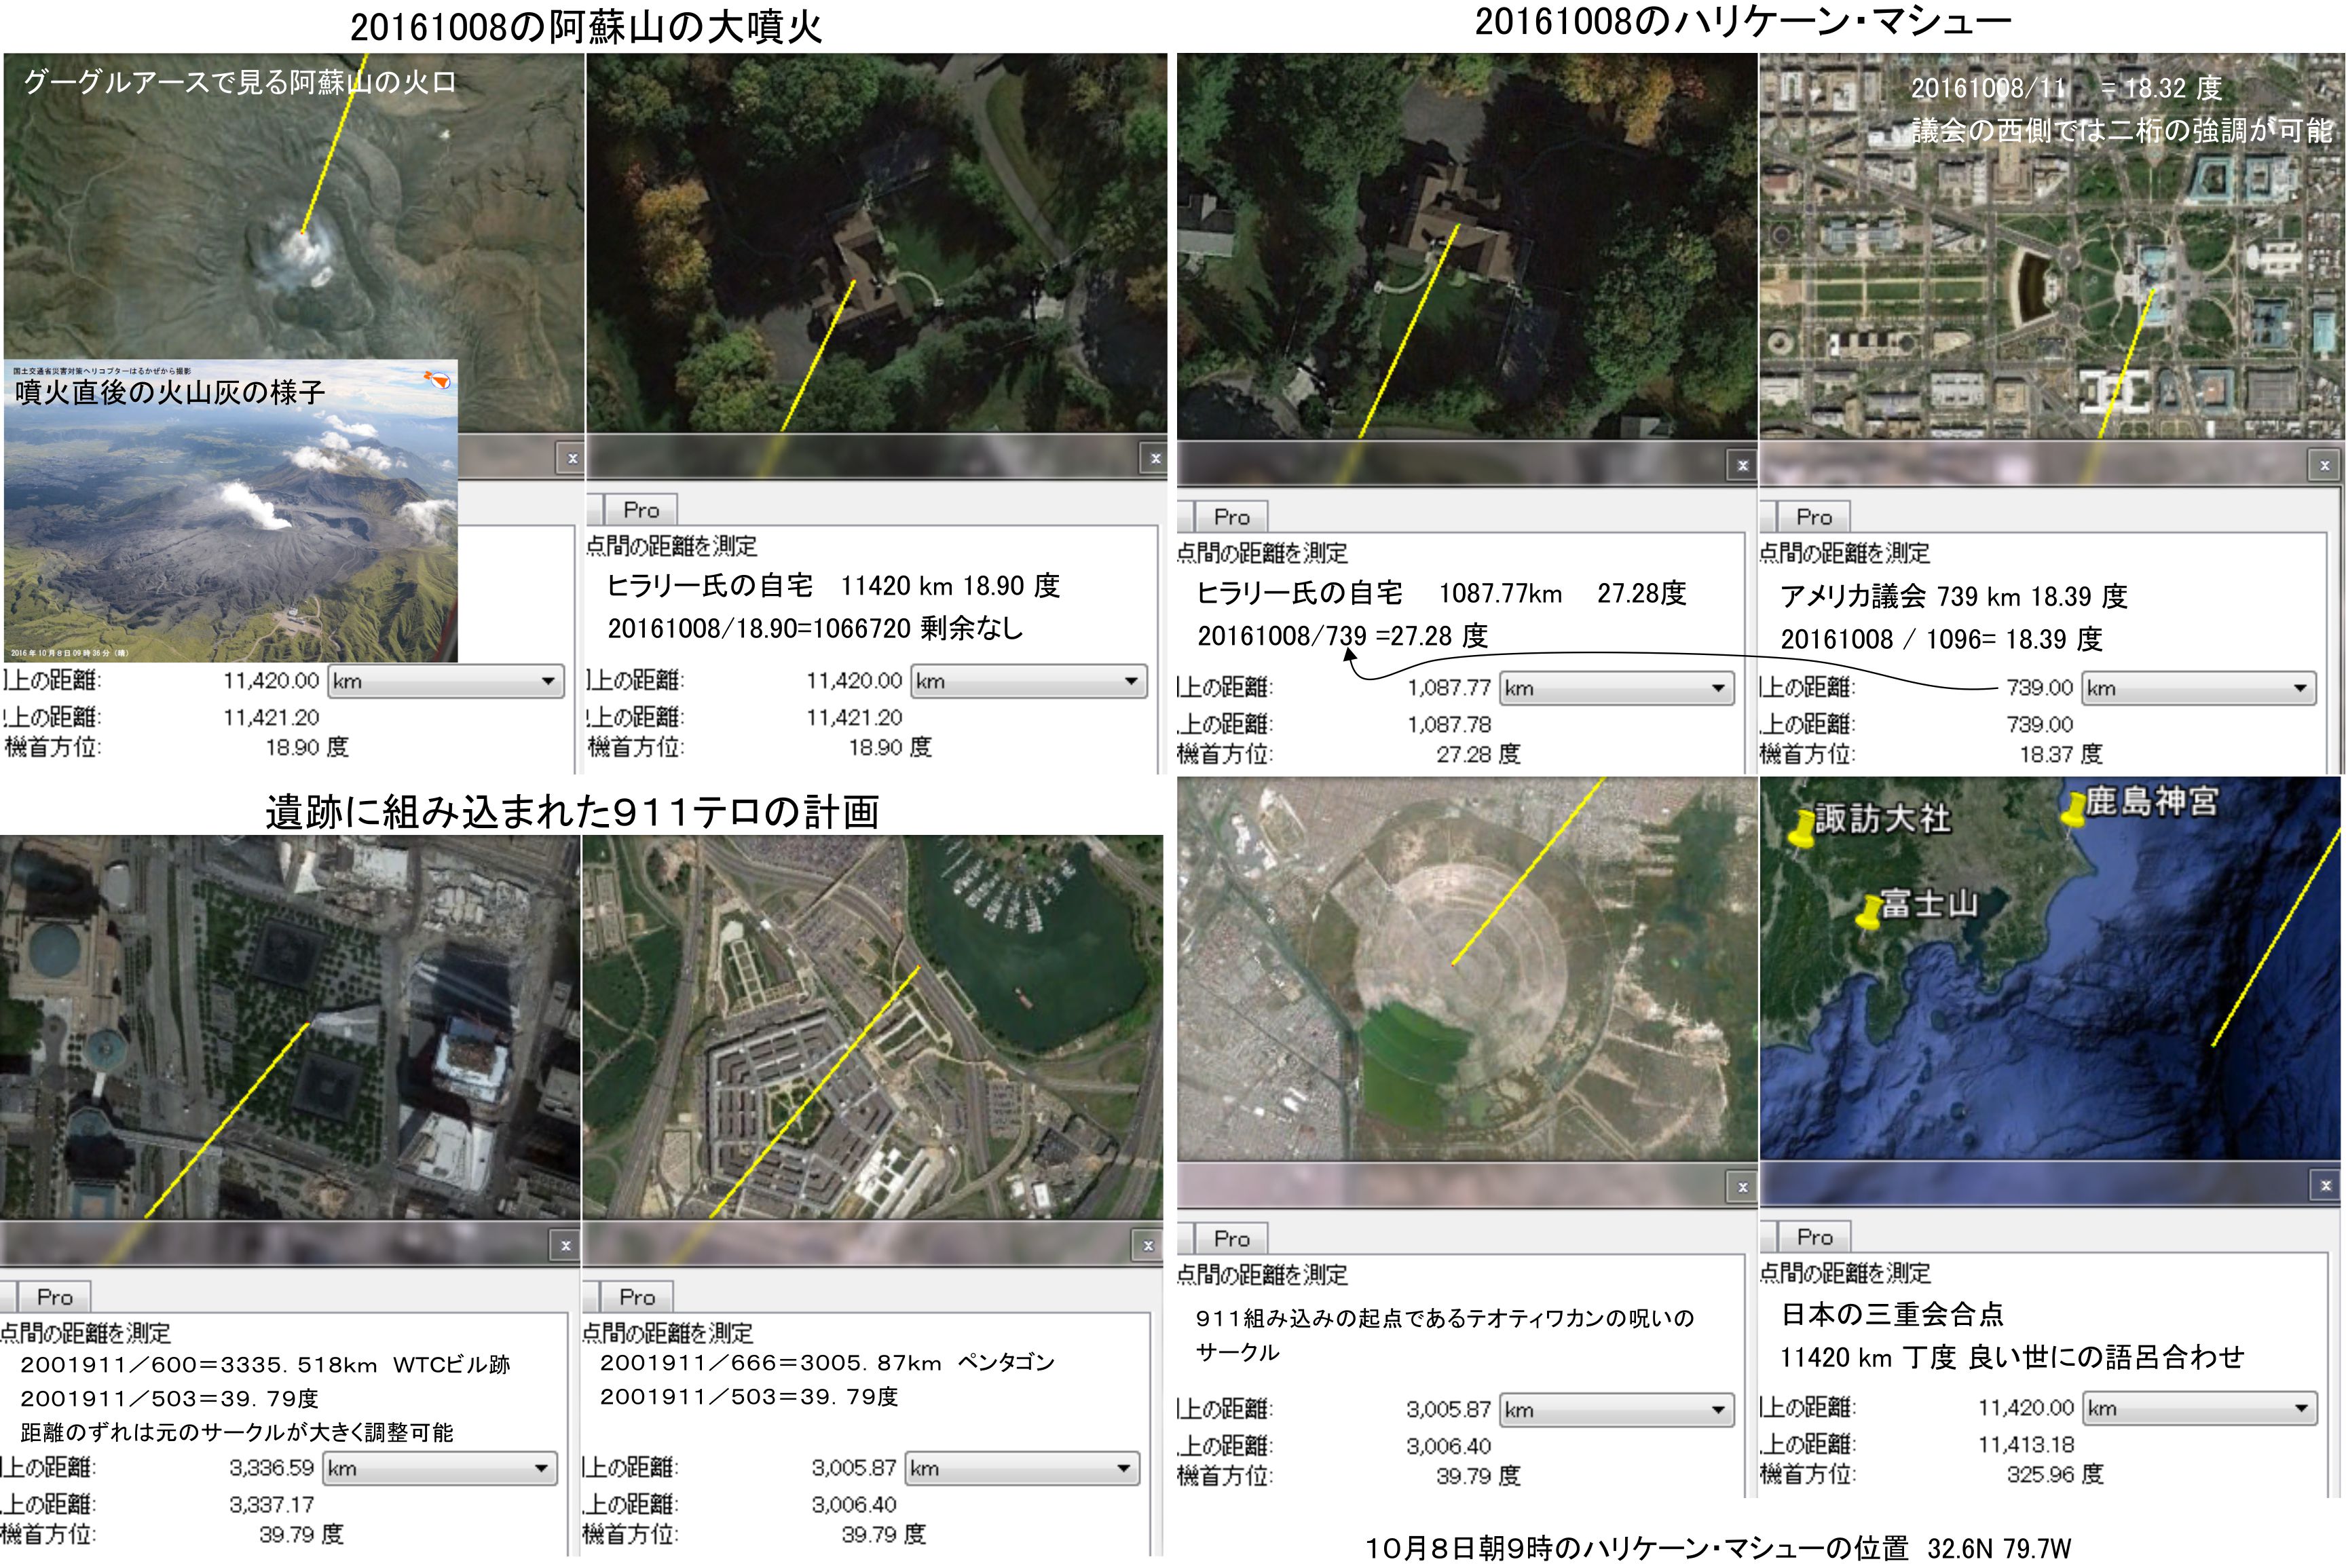Expand the km dropdown next to 3,336.59
Viewport: 2346px width, 1568px height.
click(440, 1468)
